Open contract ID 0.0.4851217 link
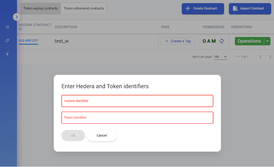Image resolution: width=274 pixels, height=167 pixels. tap(29, 41)
